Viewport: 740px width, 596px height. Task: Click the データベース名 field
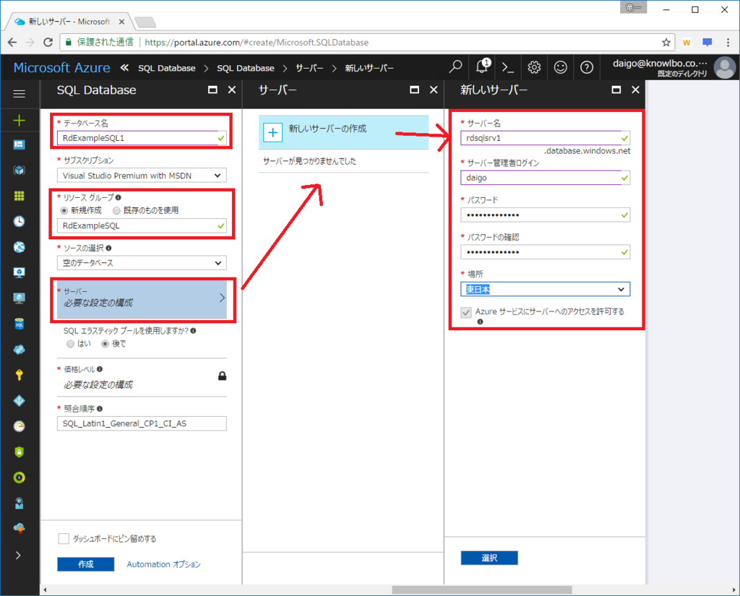click(x=142, y=138)
